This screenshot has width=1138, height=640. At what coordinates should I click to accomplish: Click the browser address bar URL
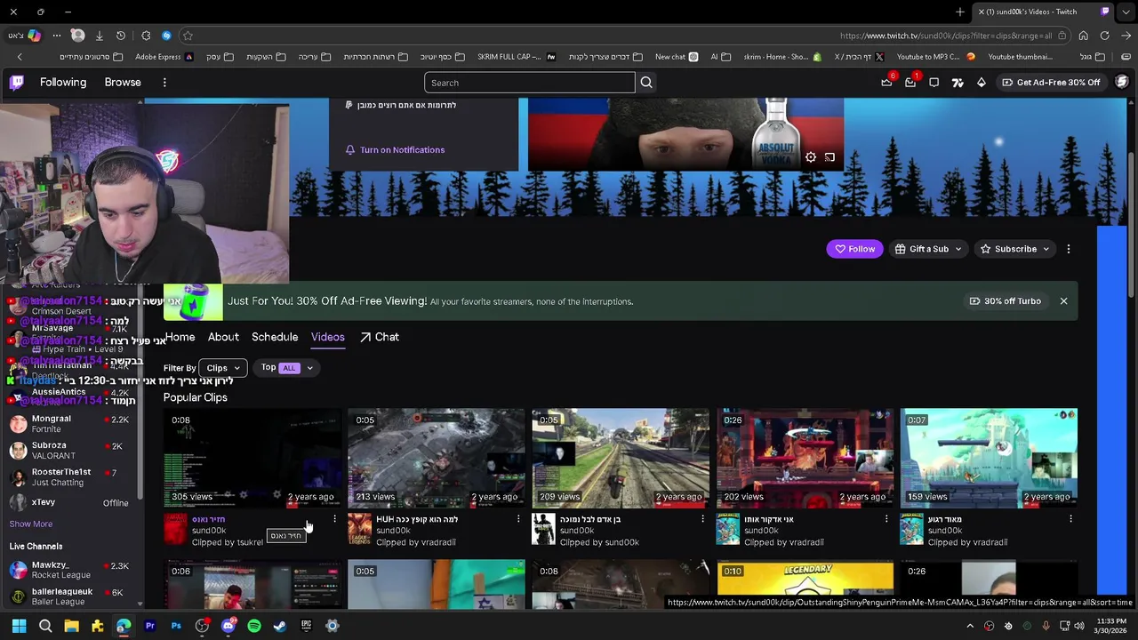click(x=945, y=36)
